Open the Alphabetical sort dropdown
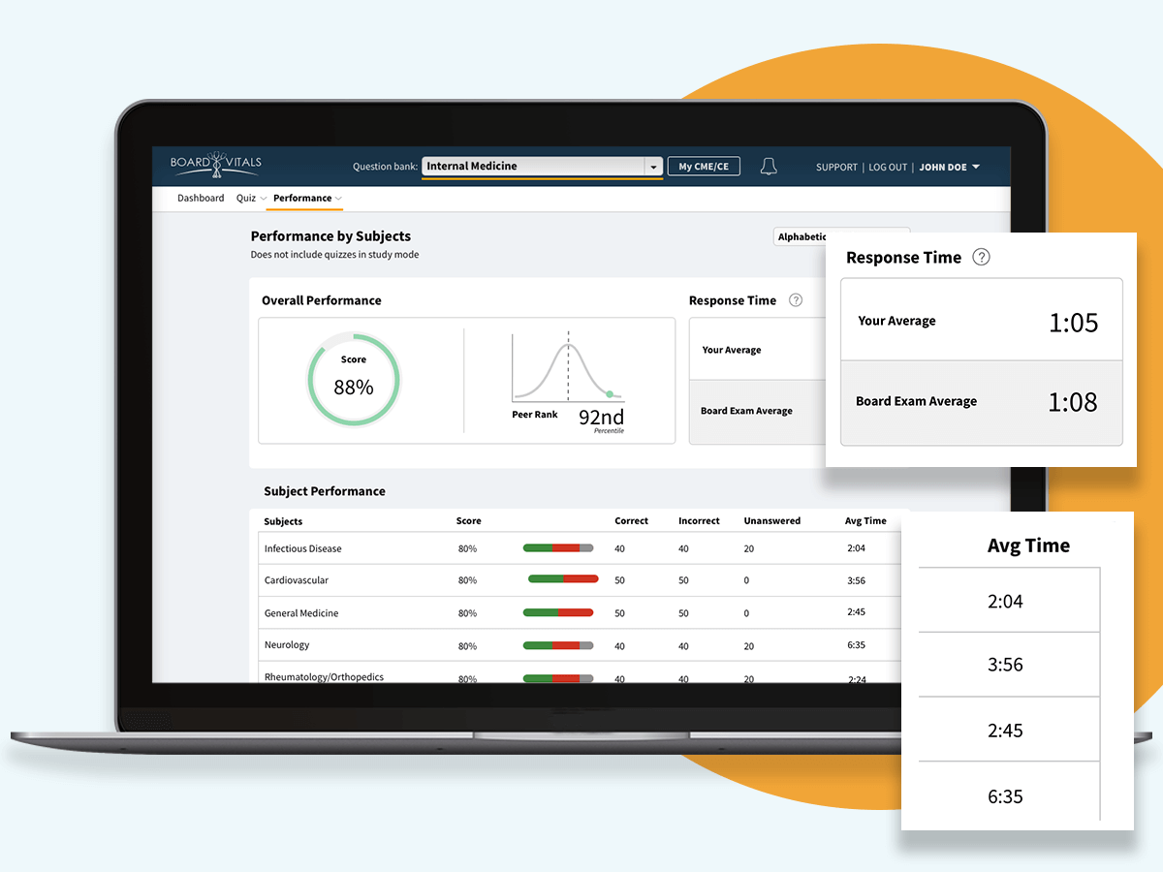Image resolution: width=1163 pixels, height=872 pixels. point(841,236)
